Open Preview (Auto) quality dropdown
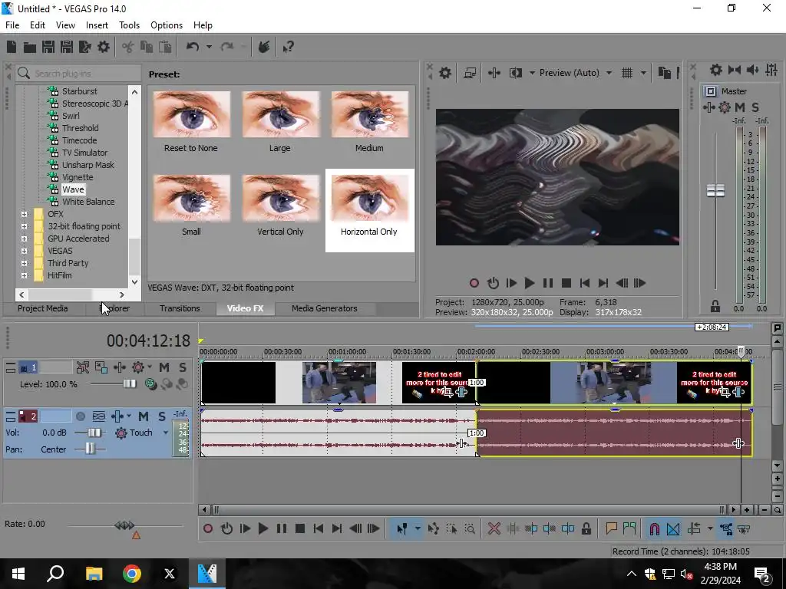786x589 pixels. coord(609,73)
